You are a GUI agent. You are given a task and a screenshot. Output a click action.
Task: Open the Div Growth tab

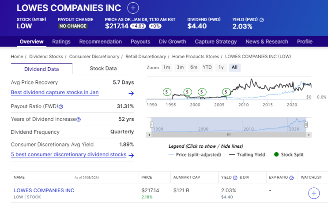coord(173,42)
